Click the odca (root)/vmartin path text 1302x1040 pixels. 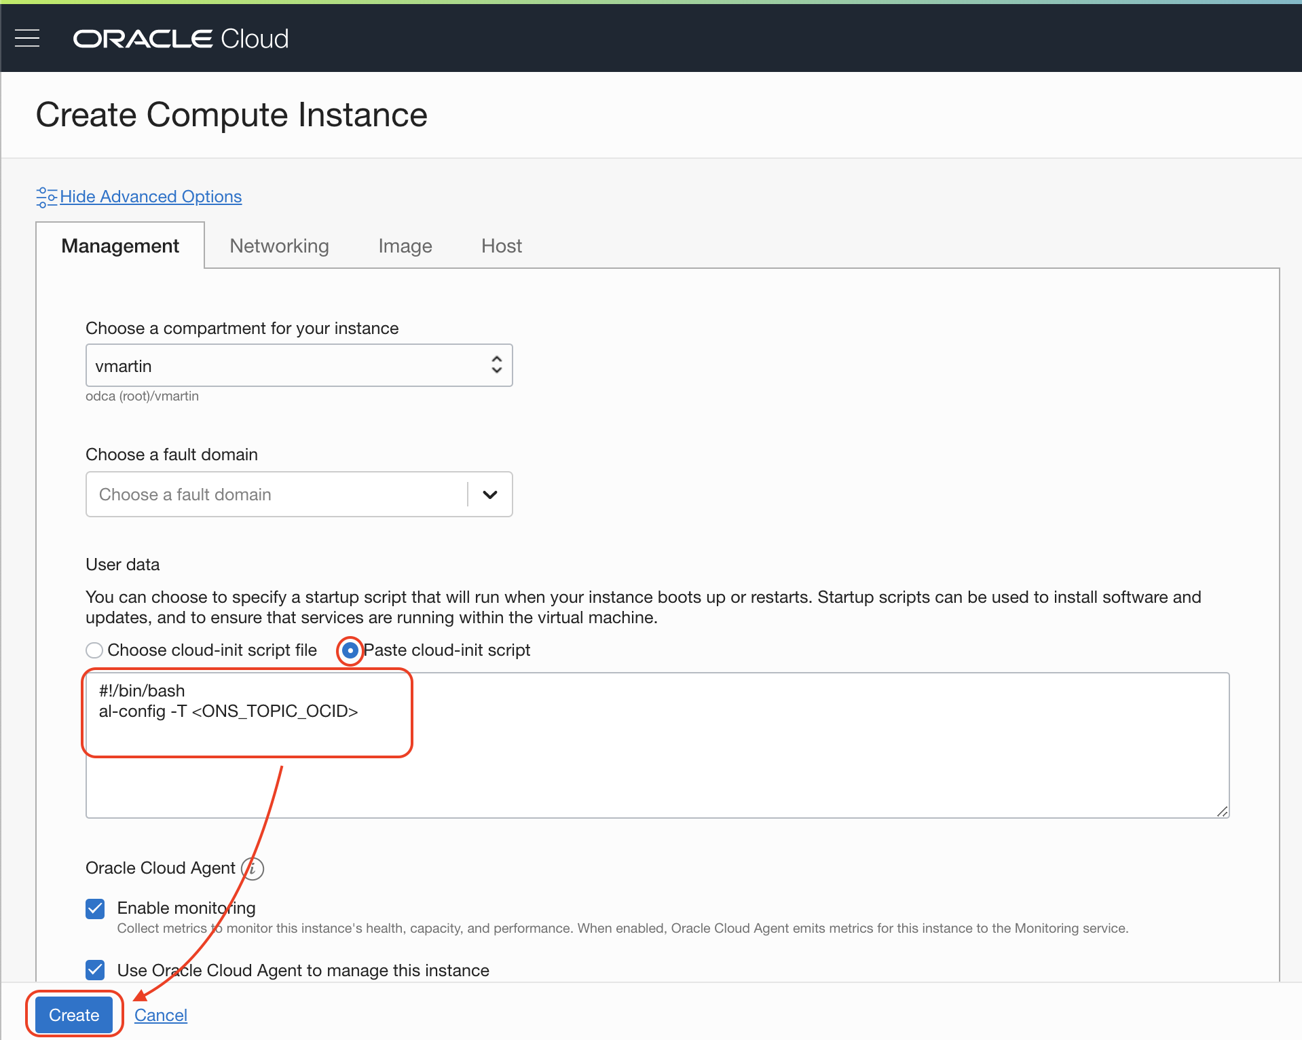[142, 396]
